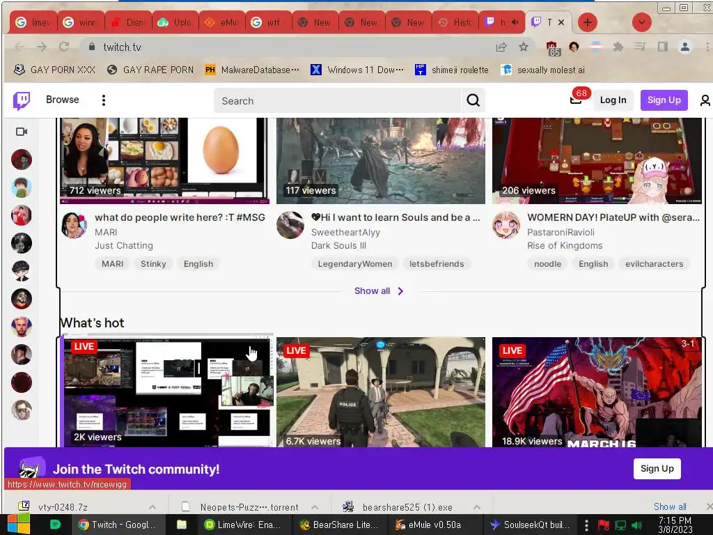Open the live stream thumbnail with 18.9K viewers

pos(597,392)
